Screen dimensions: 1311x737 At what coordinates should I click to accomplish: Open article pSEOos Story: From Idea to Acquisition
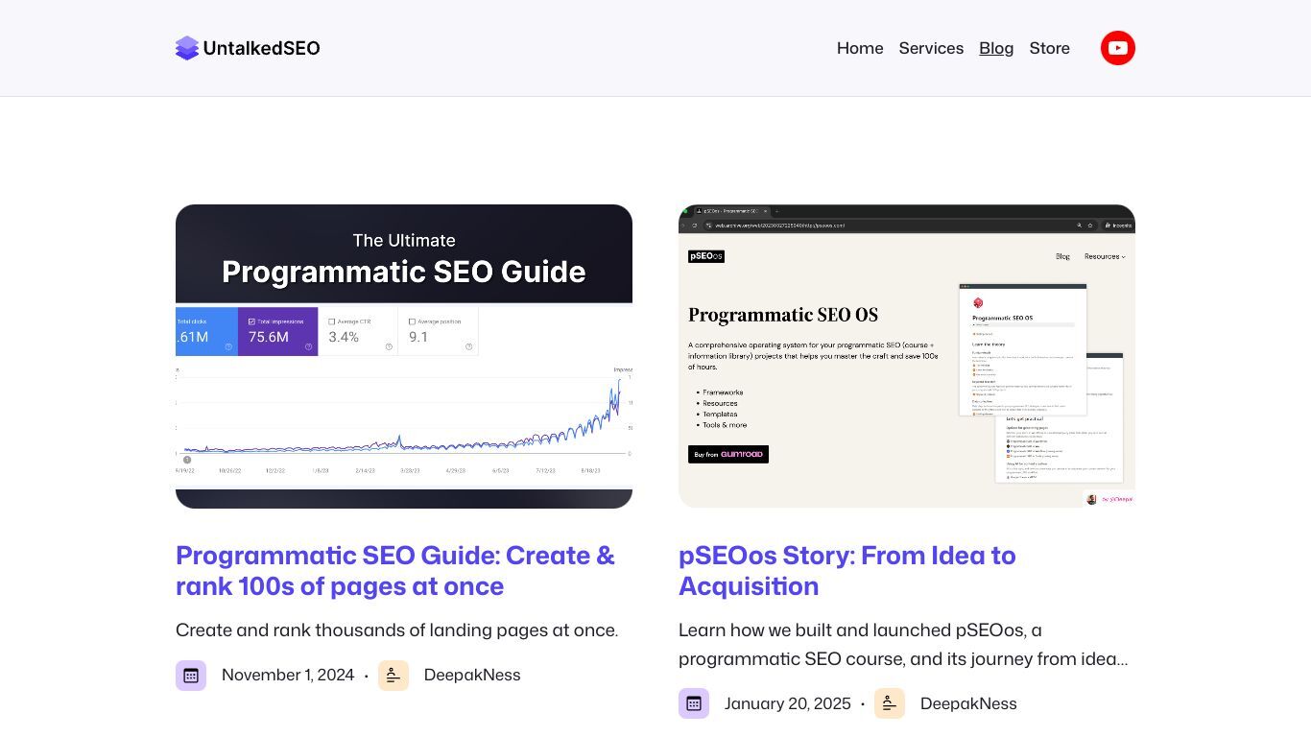click(x=847, y=571)
